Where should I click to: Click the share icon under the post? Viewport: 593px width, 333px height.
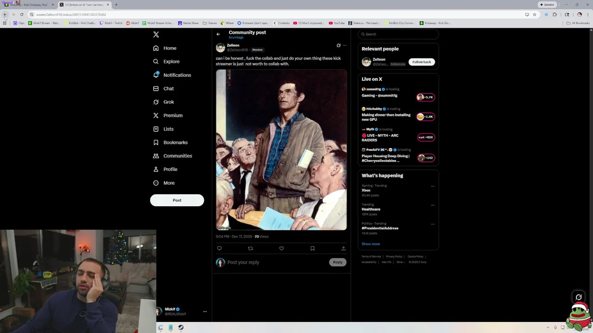pos(343,248)
